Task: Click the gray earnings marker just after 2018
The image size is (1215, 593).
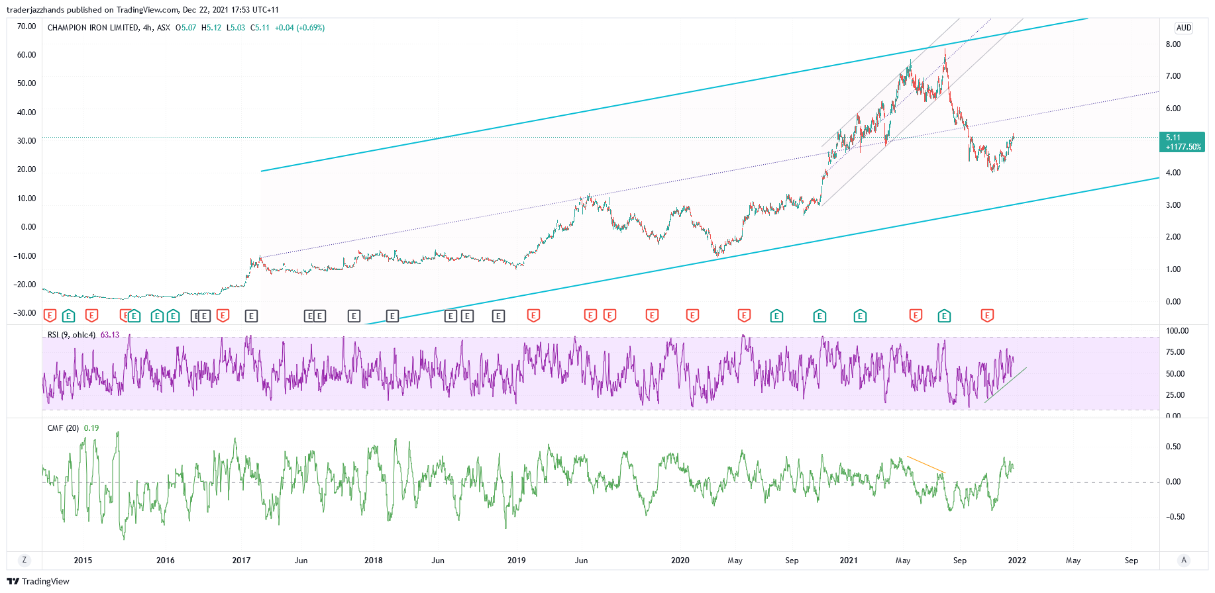Action: 392,316
